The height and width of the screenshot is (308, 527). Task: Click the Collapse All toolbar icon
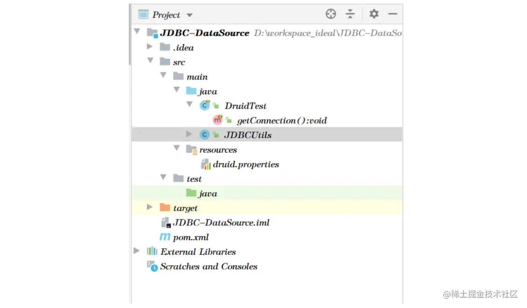(x=350, y=14)
